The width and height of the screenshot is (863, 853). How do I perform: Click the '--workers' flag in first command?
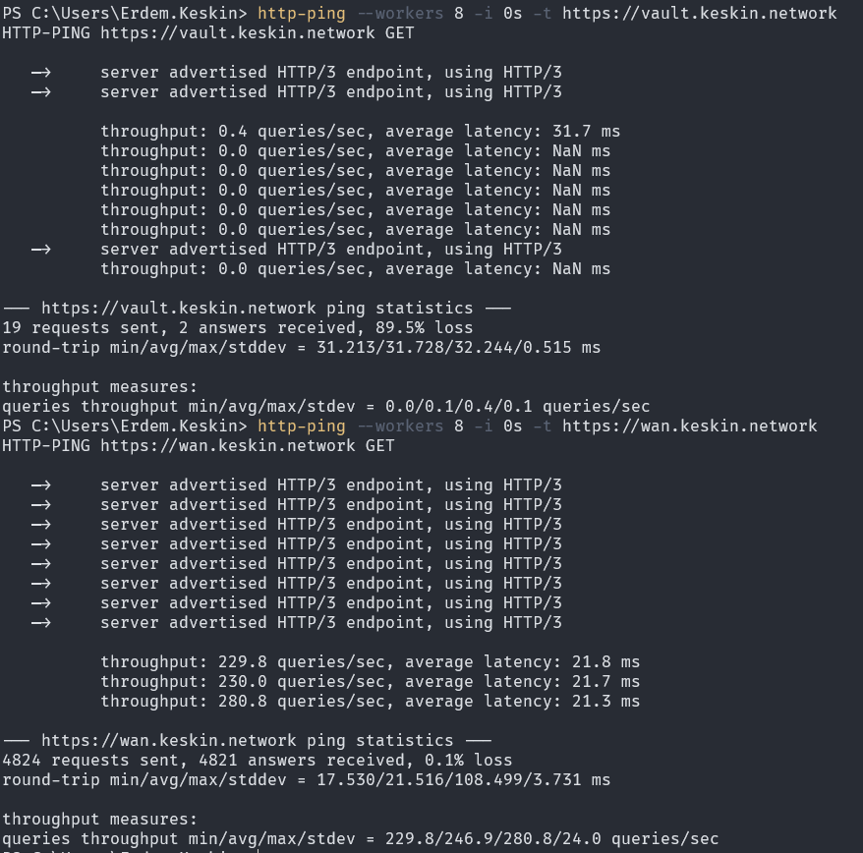tap(400, 13)
